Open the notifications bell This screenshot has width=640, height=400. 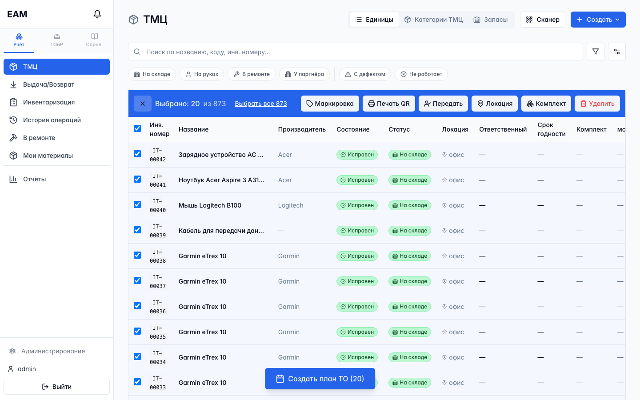[97, 14]
